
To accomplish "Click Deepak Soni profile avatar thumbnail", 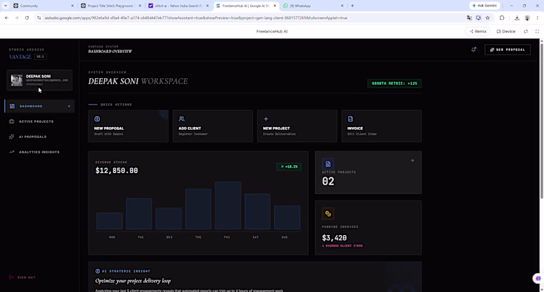I will (x=16, y=80).
